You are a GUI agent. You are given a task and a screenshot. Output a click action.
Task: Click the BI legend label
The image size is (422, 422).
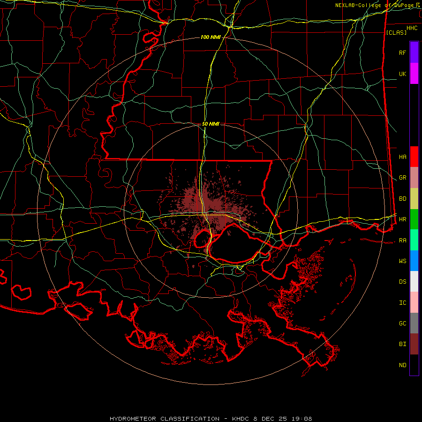click(402, 344)
